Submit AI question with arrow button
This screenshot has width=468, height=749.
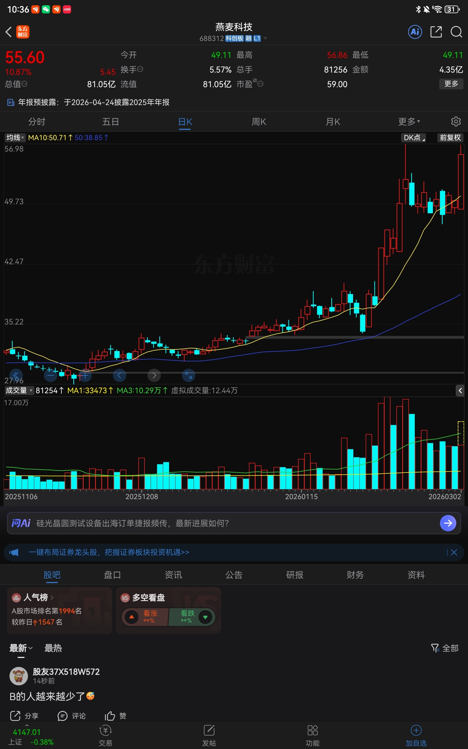coord(448,523)
